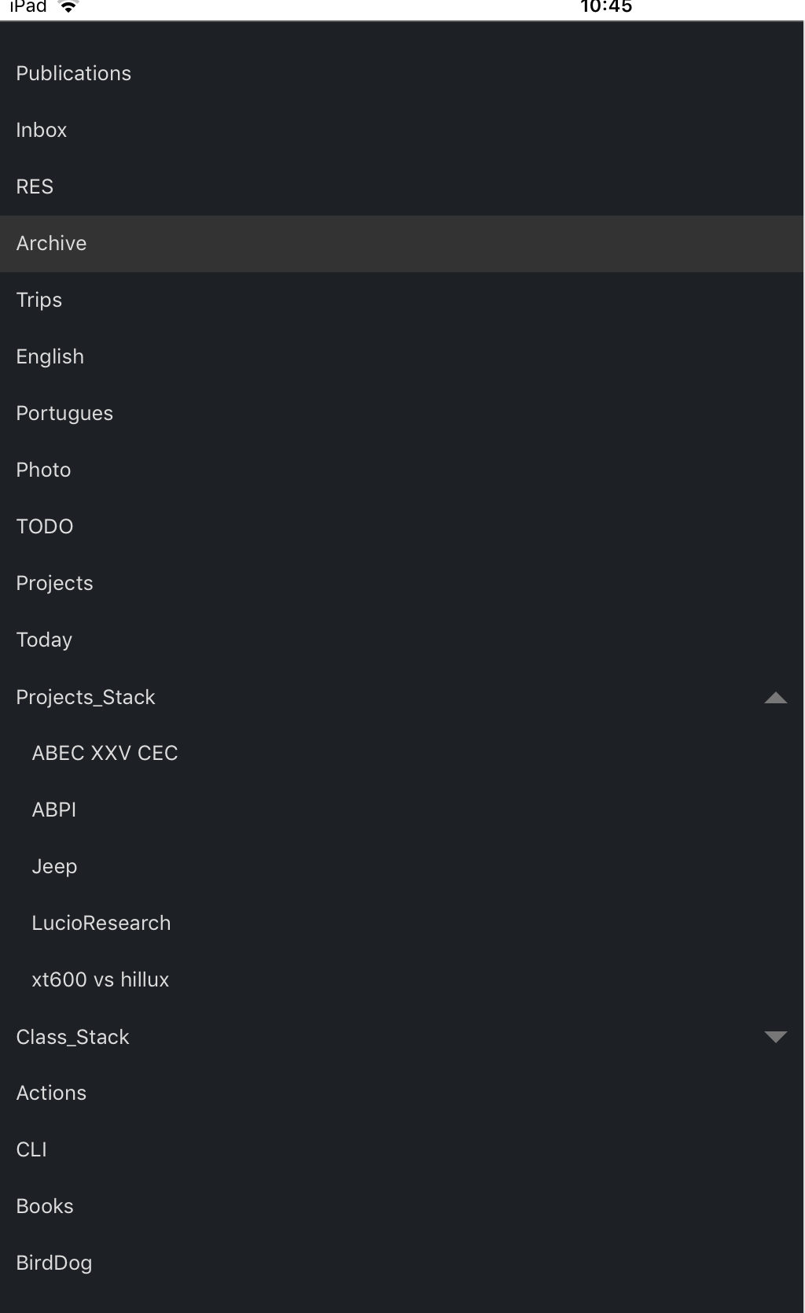Open the BirdDog notebook
This screenshot has height=1313, width=805.
(54, 1263)
